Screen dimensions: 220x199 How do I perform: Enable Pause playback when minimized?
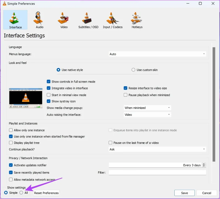(x=125, y=95)
